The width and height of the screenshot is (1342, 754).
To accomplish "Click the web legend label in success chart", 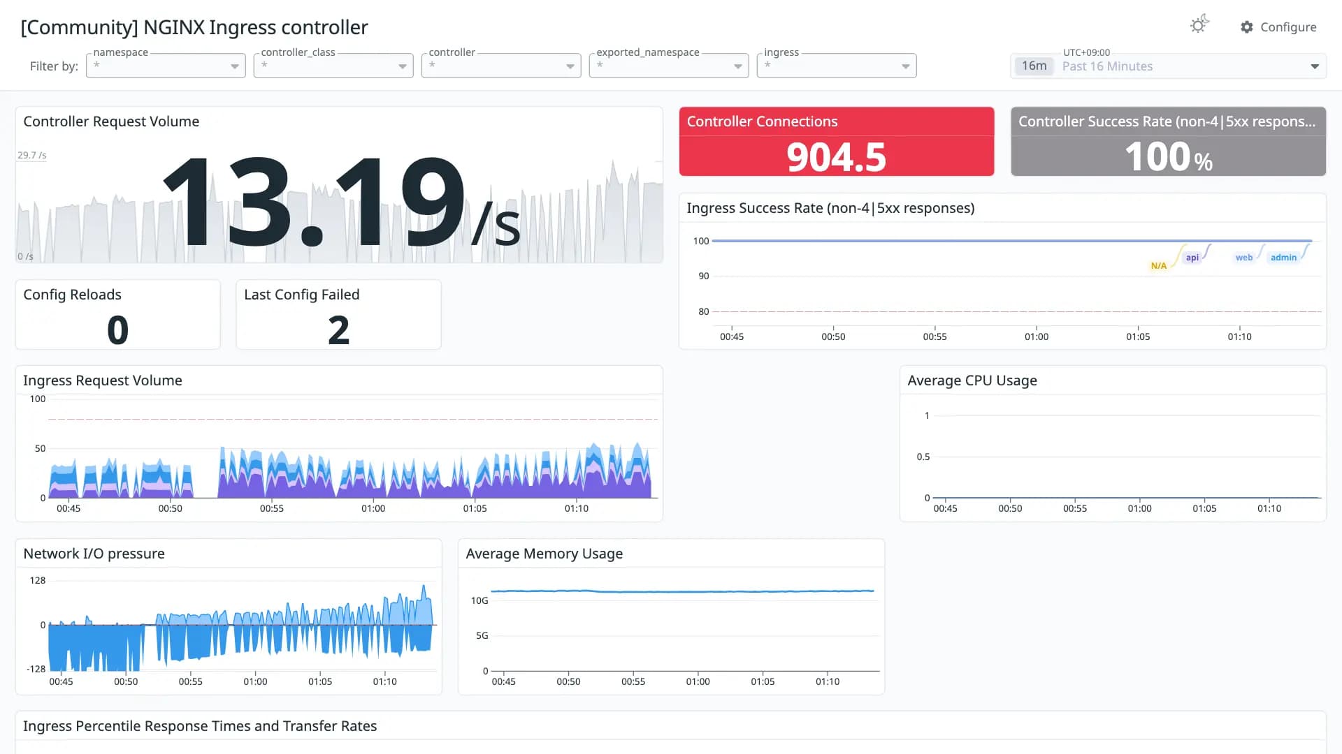I will pos(1243,258).
